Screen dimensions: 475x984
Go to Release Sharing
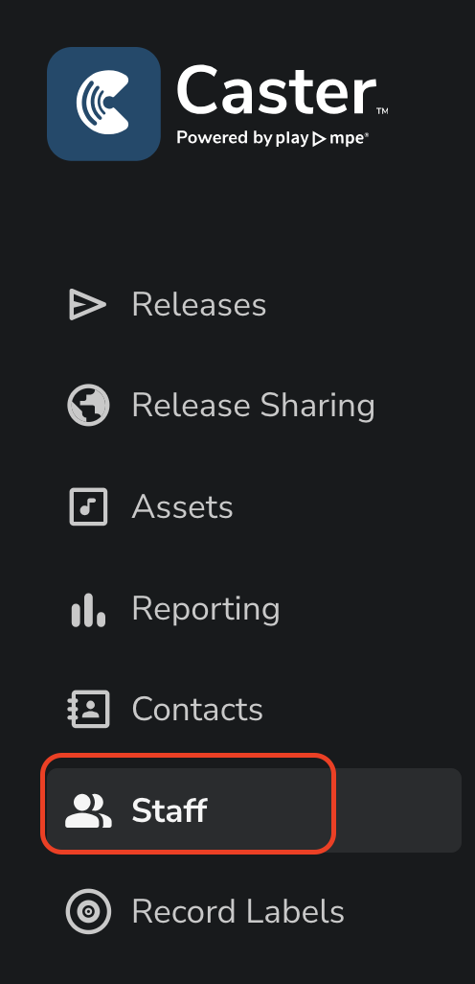click(x=253, y=406)
